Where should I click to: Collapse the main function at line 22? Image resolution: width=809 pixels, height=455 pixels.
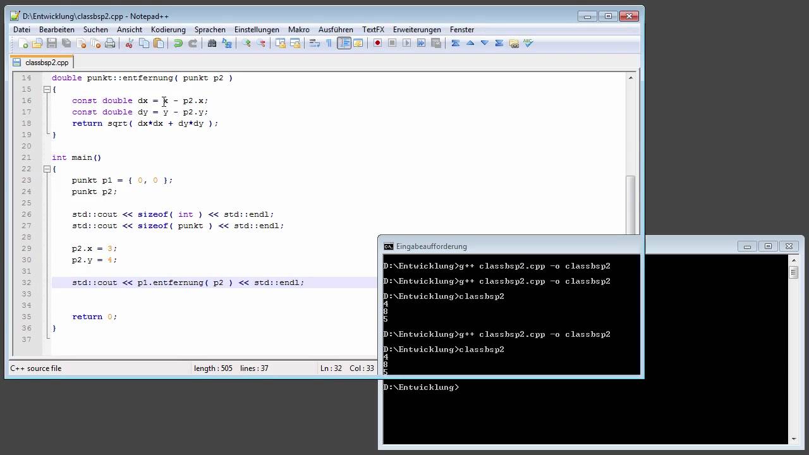[x=47, y=169]
